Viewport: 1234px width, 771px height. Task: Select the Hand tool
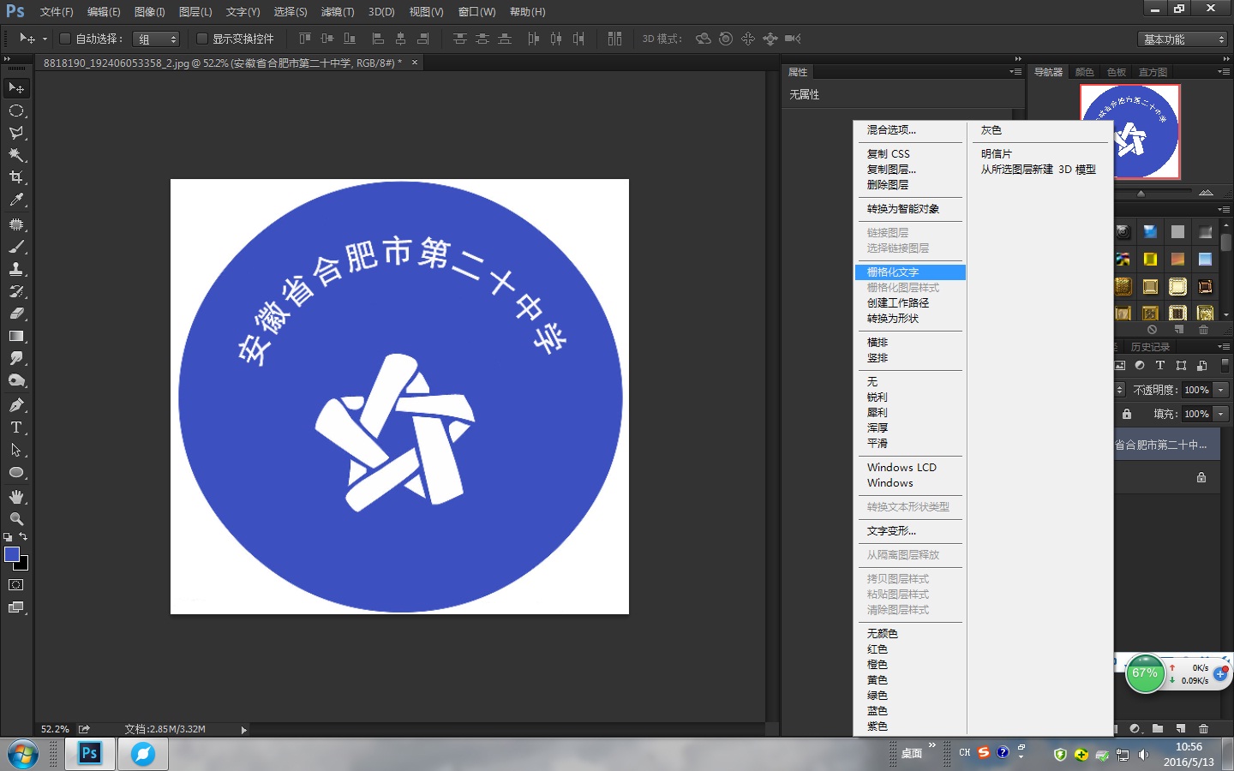coord(16,497)
